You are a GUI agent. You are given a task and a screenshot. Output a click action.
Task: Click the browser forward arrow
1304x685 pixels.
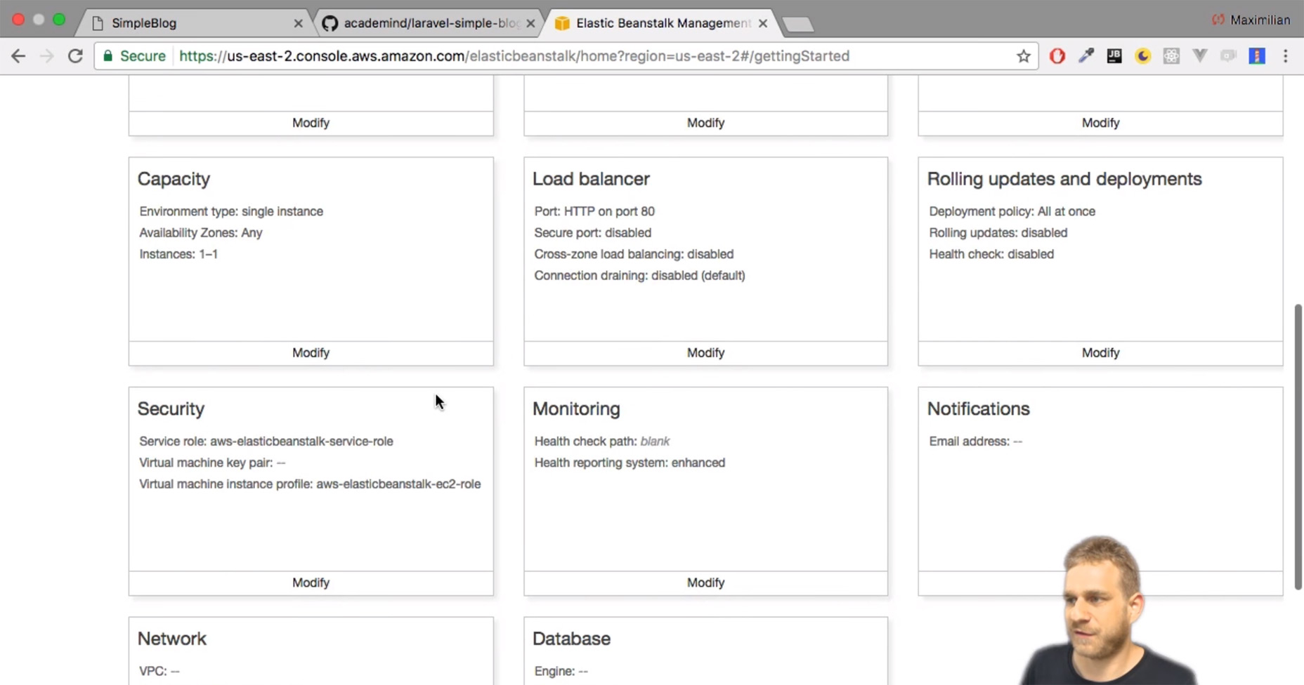click(46, 56)
